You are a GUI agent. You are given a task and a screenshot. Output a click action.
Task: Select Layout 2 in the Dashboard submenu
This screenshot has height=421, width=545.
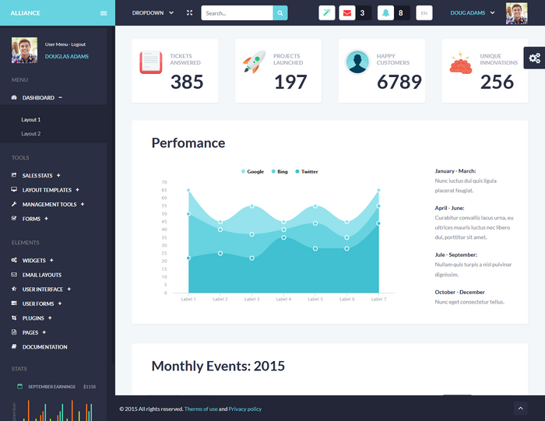31,134
